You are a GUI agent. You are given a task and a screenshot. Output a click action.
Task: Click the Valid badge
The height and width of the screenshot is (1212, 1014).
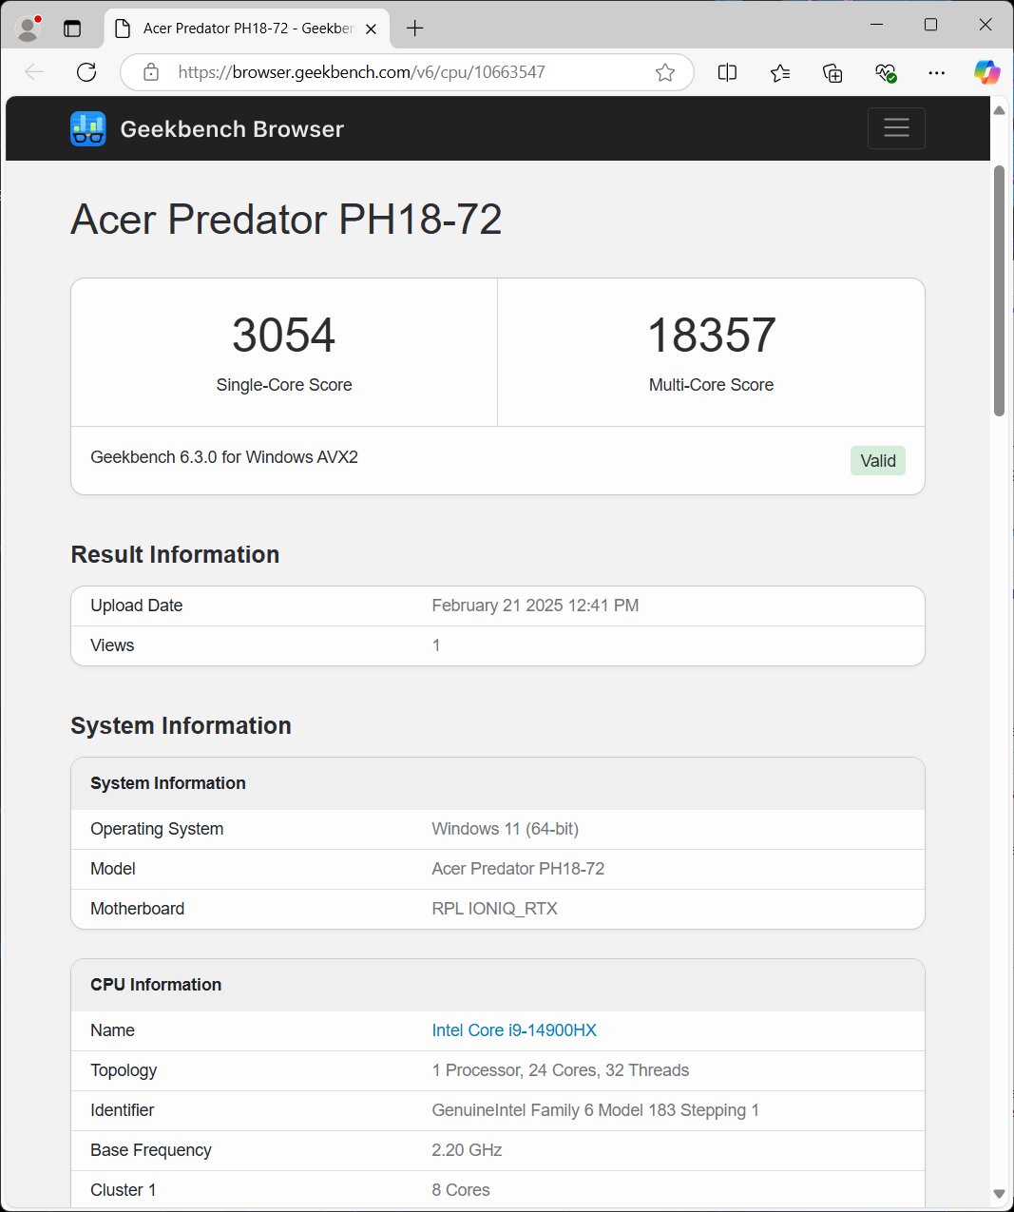[878, 461]
